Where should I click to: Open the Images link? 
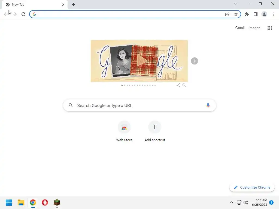click(254, 28)
